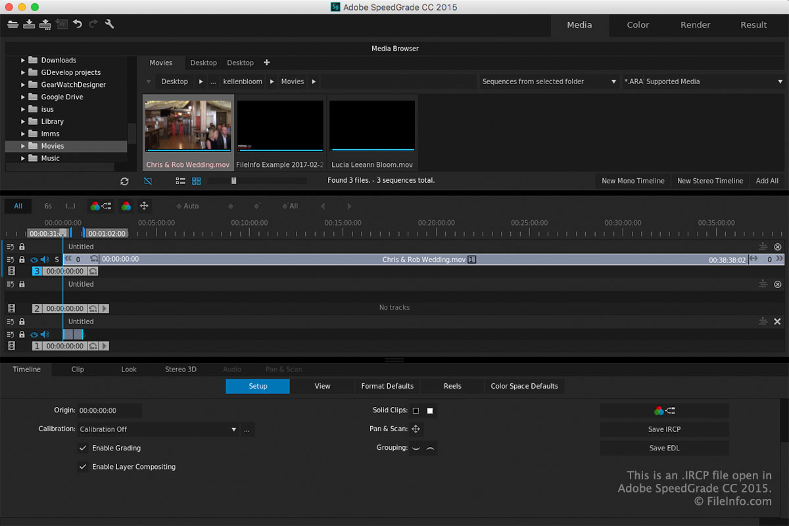789x526 pixels.
Task: Click the redo arrow in the top toolbar
Action: pos(93,24)
